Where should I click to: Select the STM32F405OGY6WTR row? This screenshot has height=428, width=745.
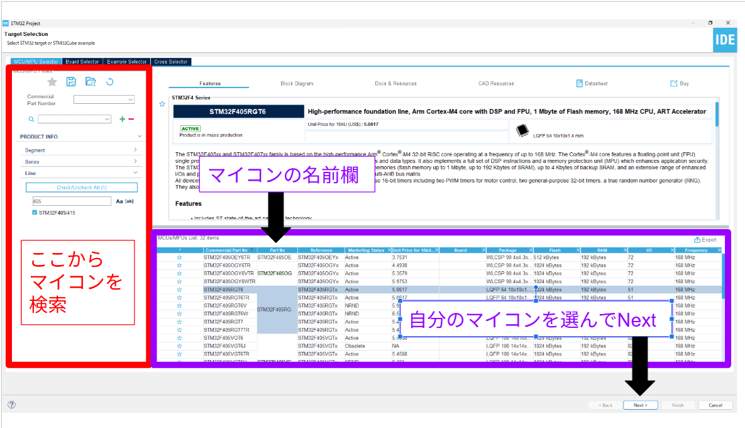439,281
